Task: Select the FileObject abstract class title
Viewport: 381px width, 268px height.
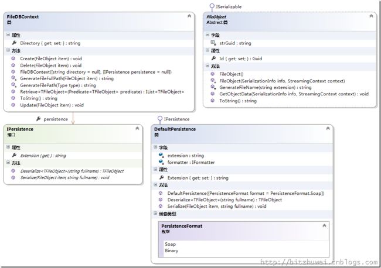Action: [x=216, y=17]
